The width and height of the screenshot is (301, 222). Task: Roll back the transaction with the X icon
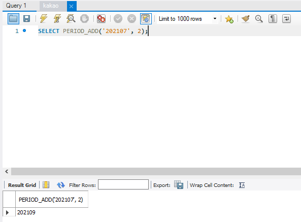pyautogui.click(x=131, y=19)
